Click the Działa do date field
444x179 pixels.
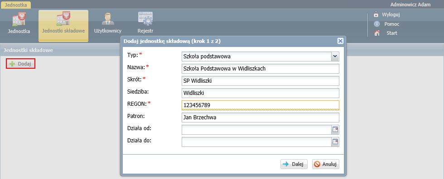[x=256, y=142]
